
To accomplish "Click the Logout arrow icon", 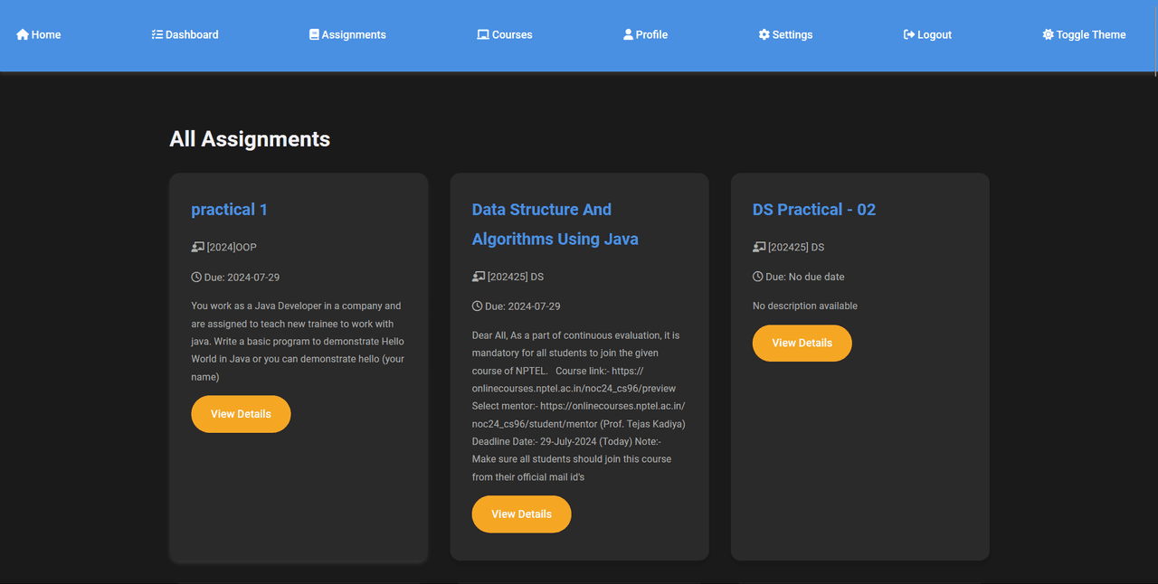I will pos(909,34).
